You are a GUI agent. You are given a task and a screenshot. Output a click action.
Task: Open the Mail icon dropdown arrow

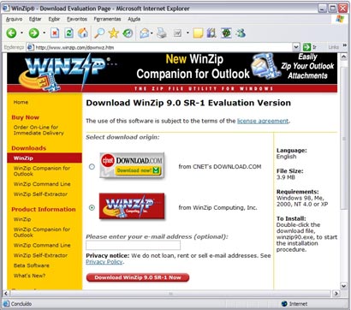152,33
